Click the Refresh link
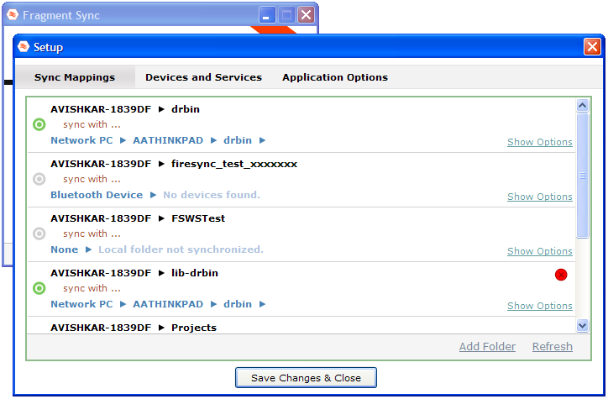This screenshot has height=399, width=608. tap(553, 346)
